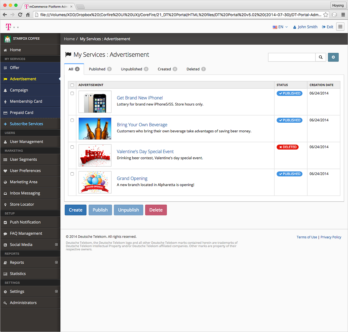The width and height of the screenshot is (348, 332).
Task: Expand the Social Media submenu
Action: (x=56, y=245)
